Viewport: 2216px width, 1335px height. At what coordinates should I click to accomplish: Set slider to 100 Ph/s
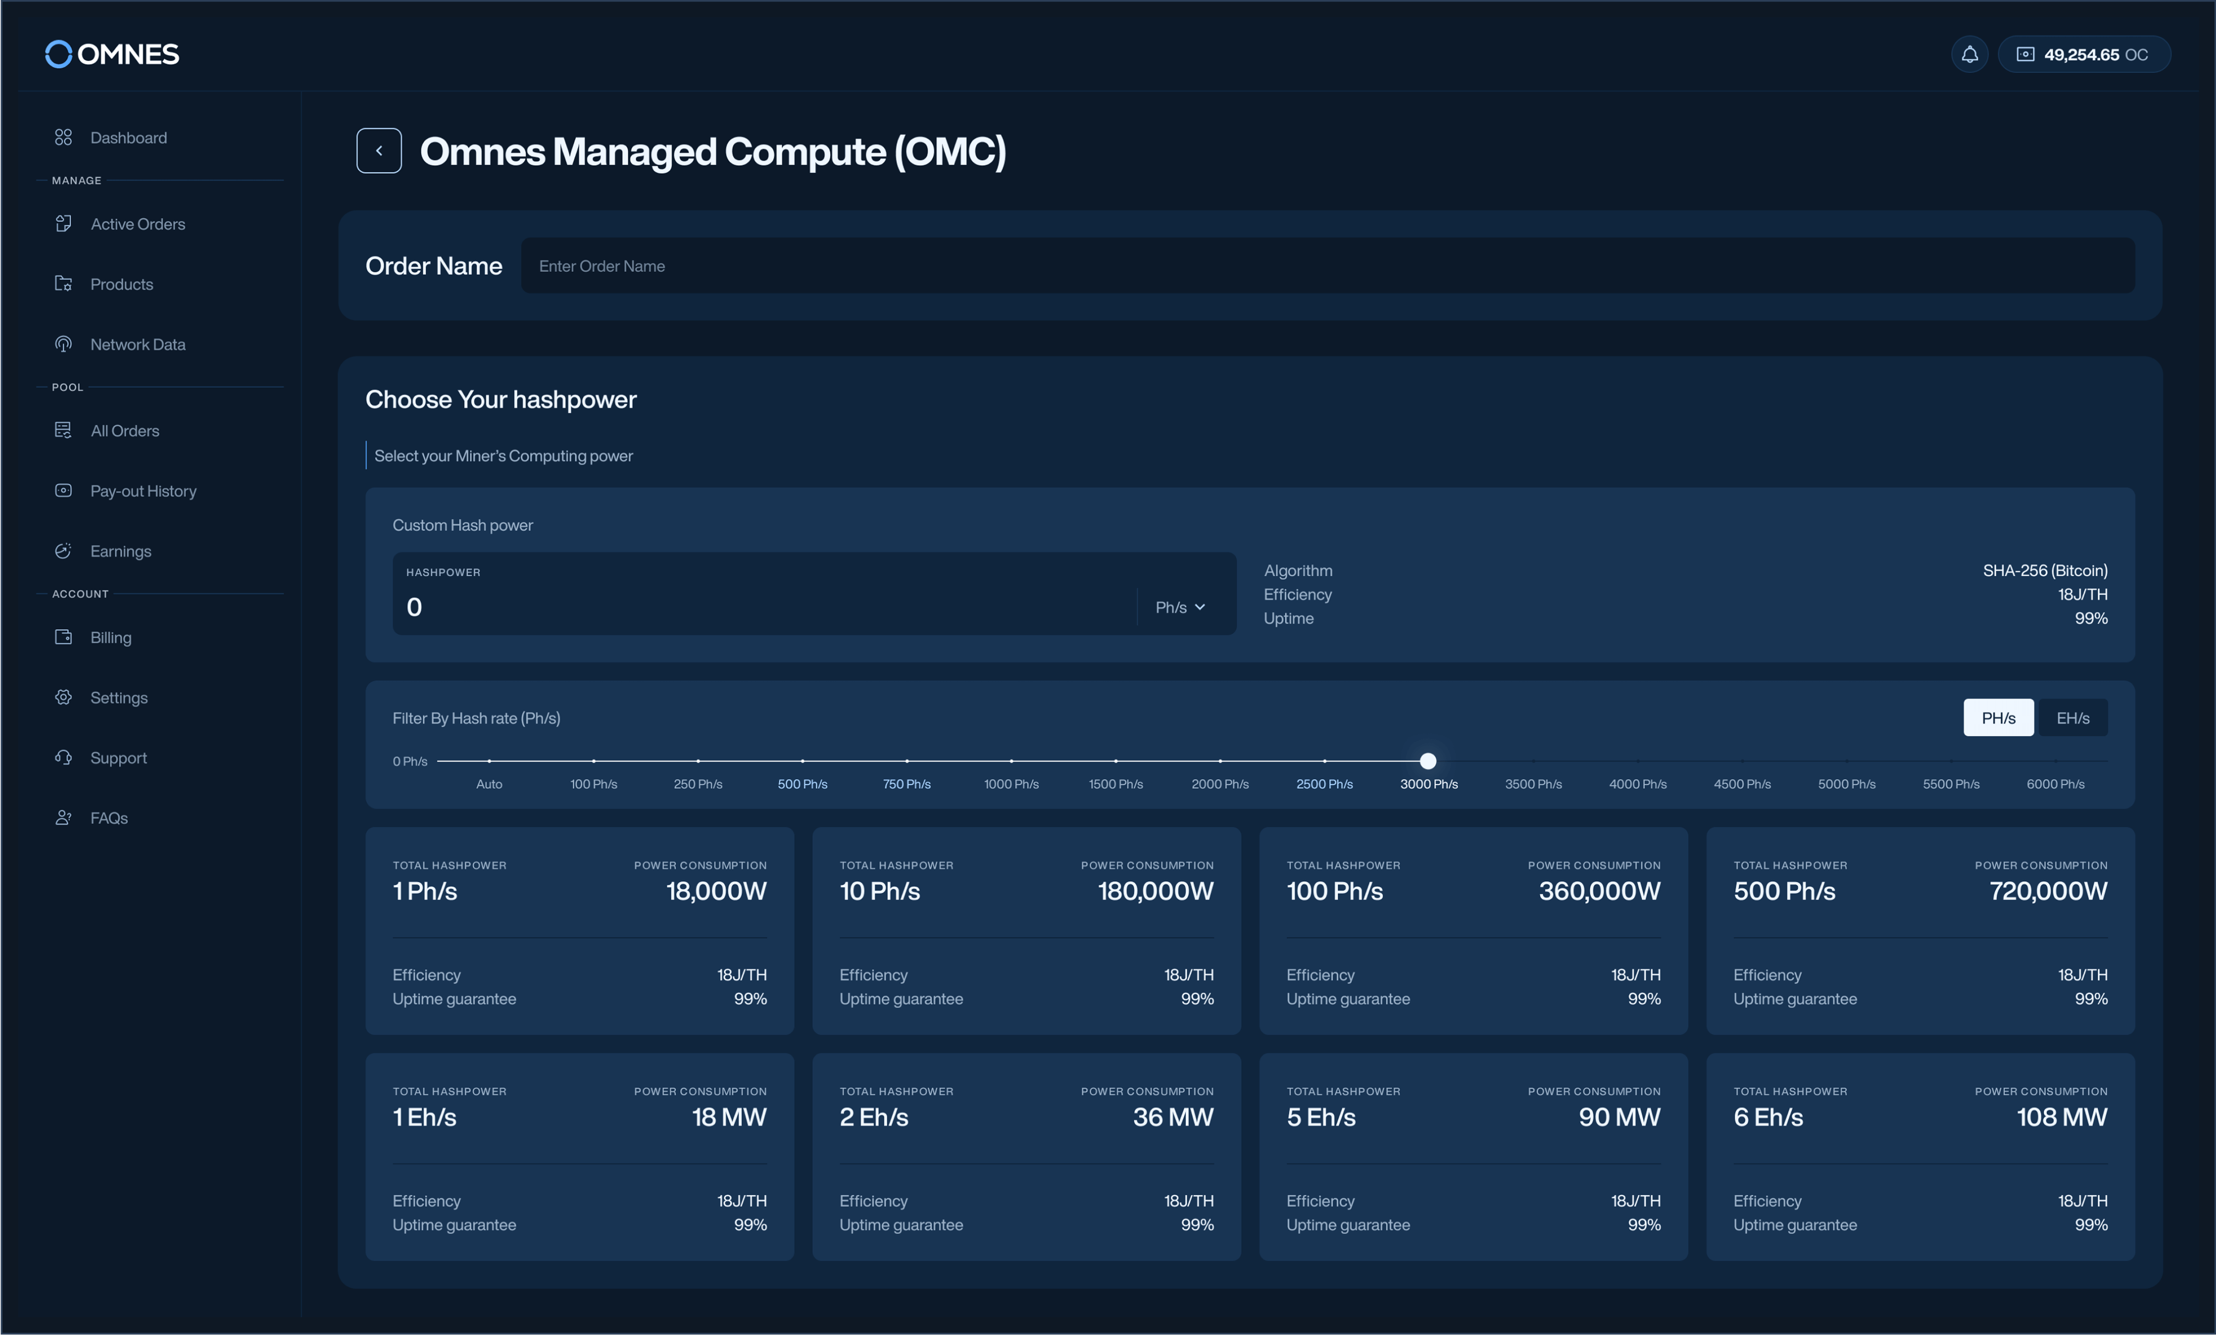coord(594,784)
